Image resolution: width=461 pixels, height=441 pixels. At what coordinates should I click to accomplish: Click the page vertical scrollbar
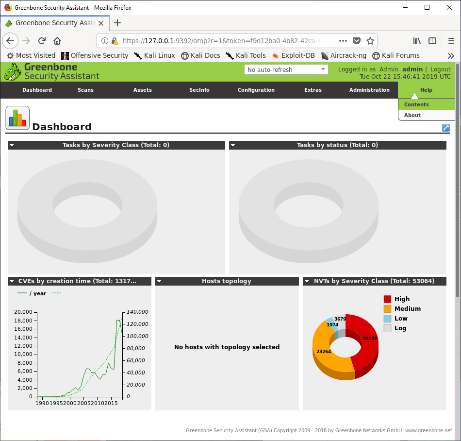458,180
